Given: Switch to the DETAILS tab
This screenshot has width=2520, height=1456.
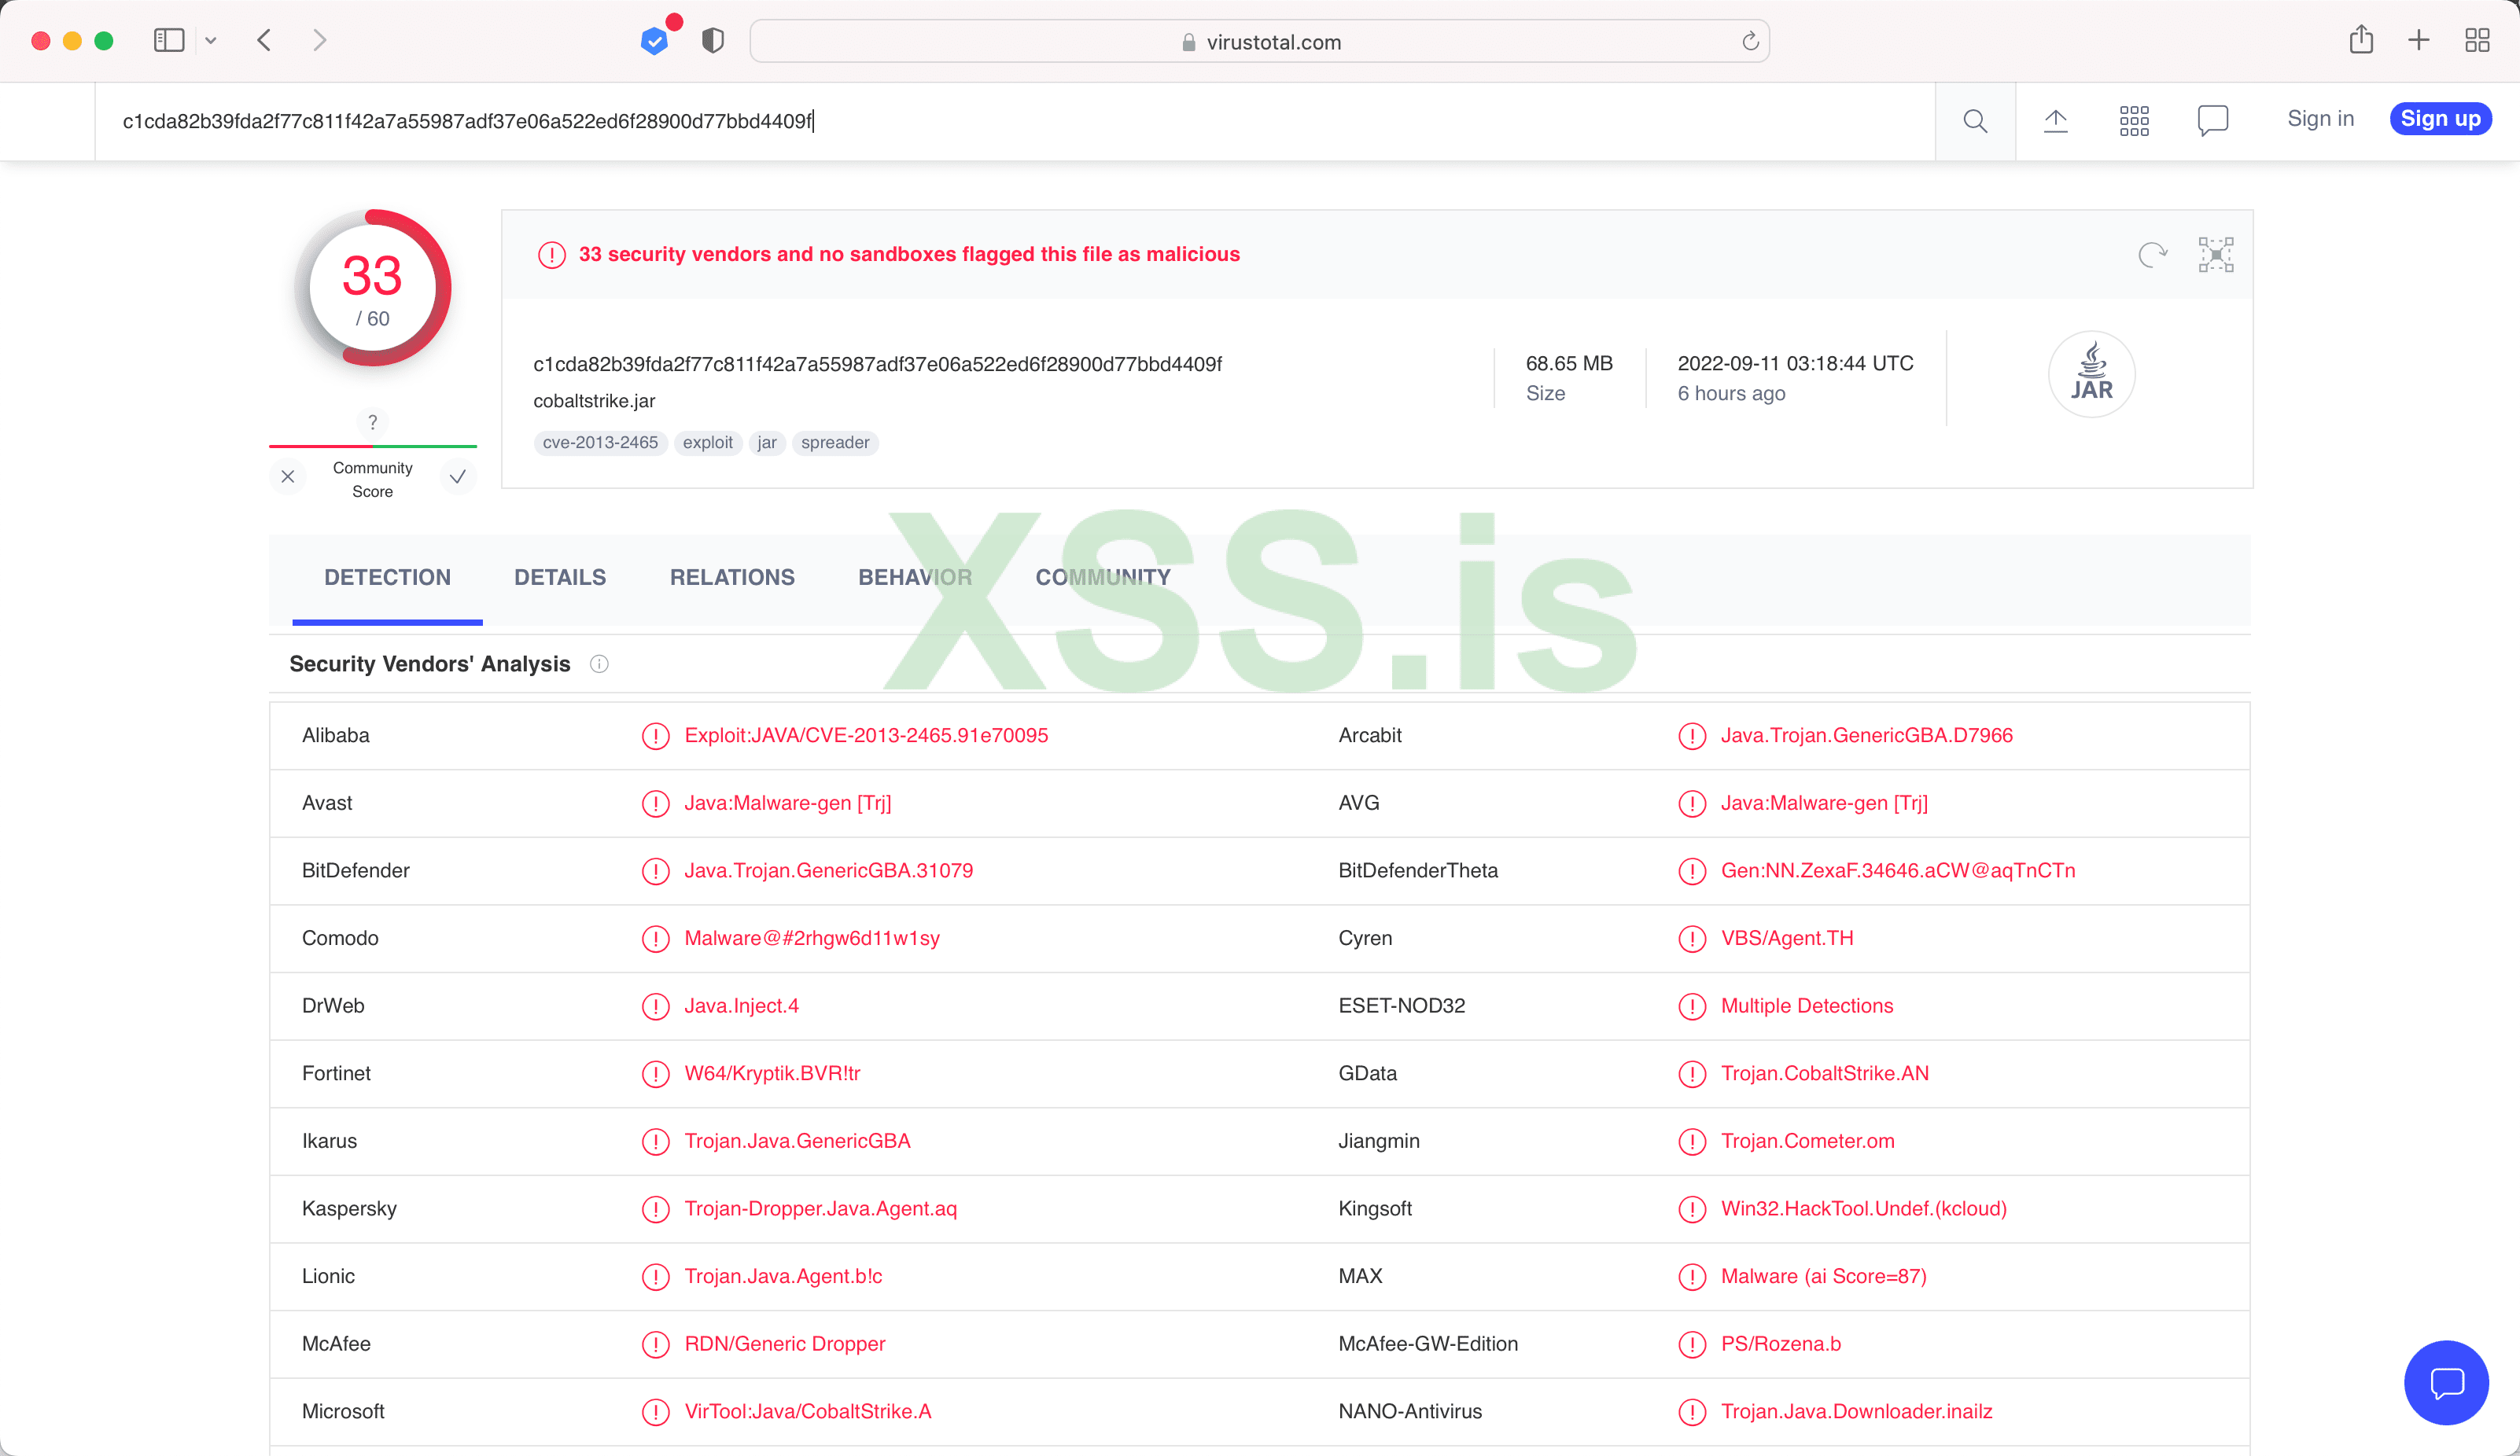Looking at the screenshot, I should click(560, 576).
